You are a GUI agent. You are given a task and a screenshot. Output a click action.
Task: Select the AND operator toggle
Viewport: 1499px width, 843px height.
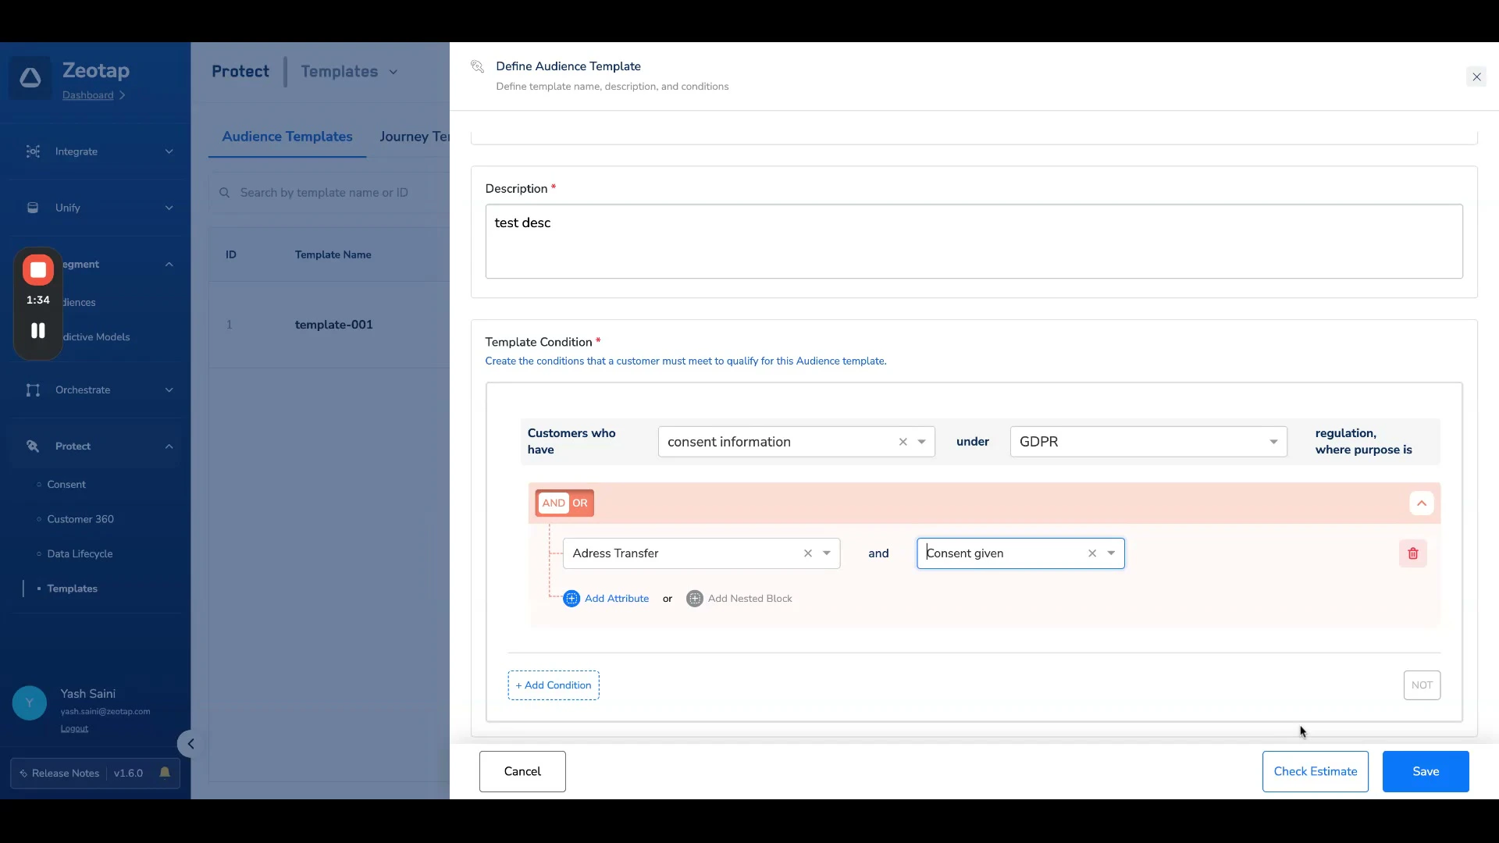tap(554, 503)
